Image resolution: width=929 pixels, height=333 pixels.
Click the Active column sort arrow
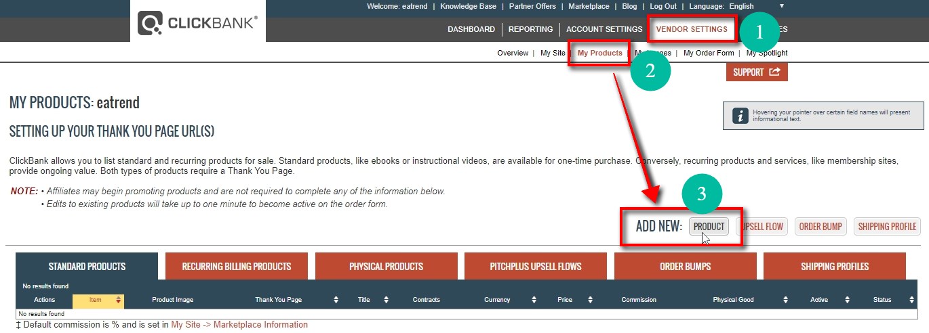click(848, 300)
